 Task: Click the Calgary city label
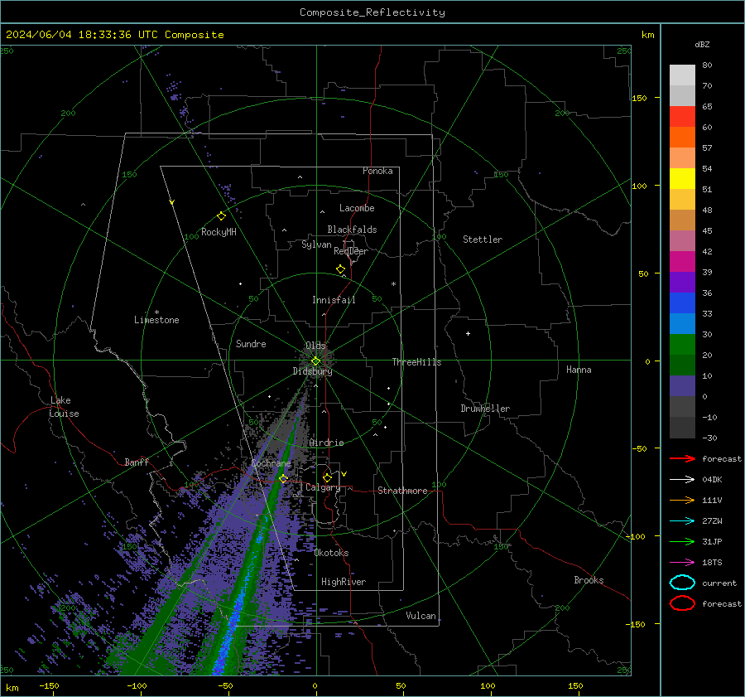coord(323,487)
